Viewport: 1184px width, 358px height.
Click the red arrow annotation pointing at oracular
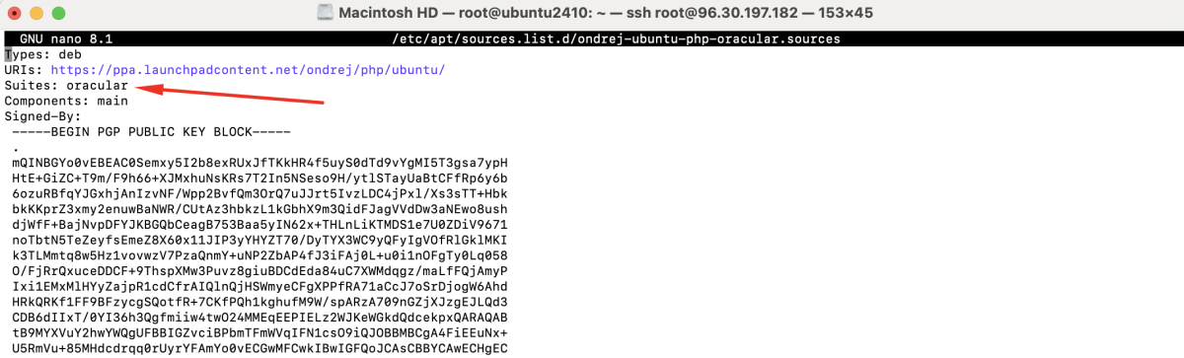[231, 94]
